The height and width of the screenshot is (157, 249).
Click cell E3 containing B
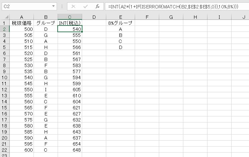click(121, 35)
